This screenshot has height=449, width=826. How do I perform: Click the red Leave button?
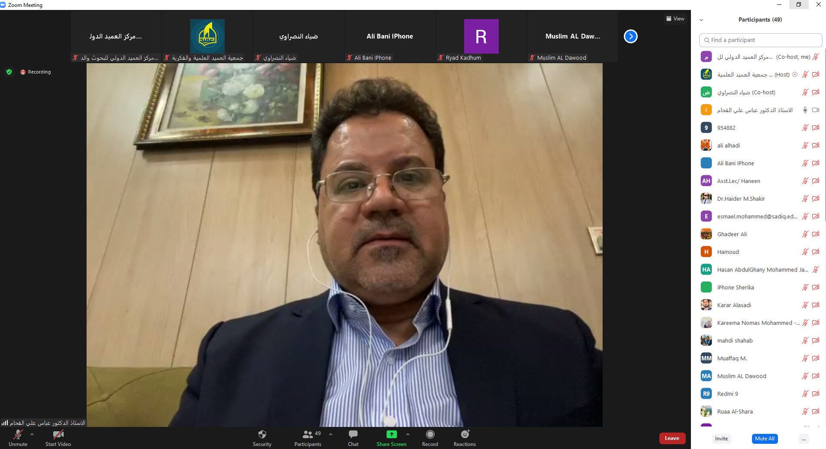point(672,438)
